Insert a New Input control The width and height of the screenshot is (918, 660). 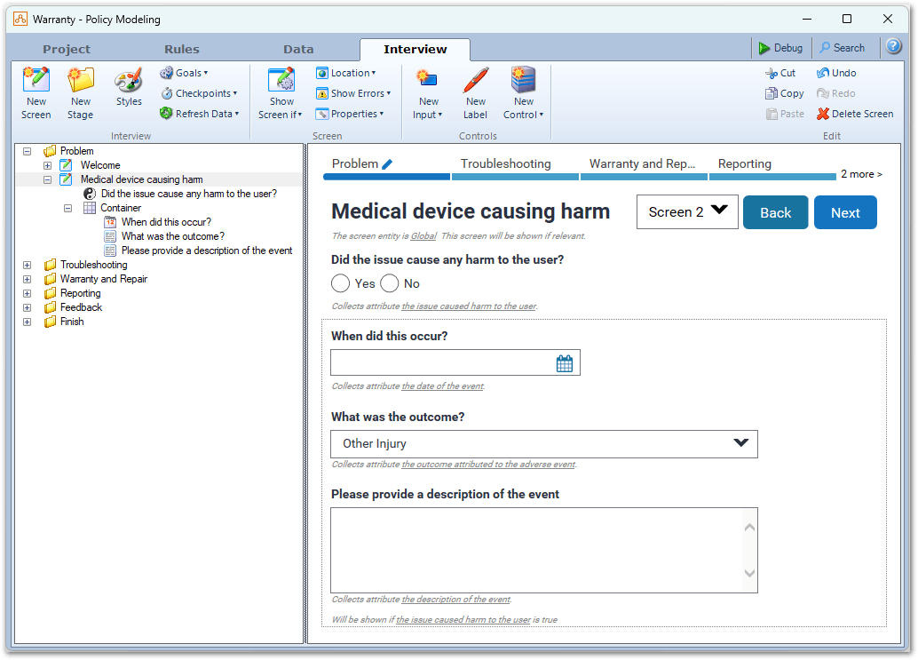point(427,92)
